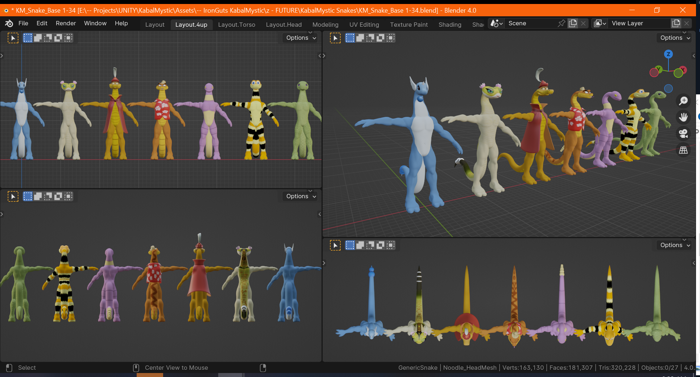Expand the front-view viewport's right sidebar arrow
Image resolution: width=700 pixels, height=377 pixels.
(320, 56)
